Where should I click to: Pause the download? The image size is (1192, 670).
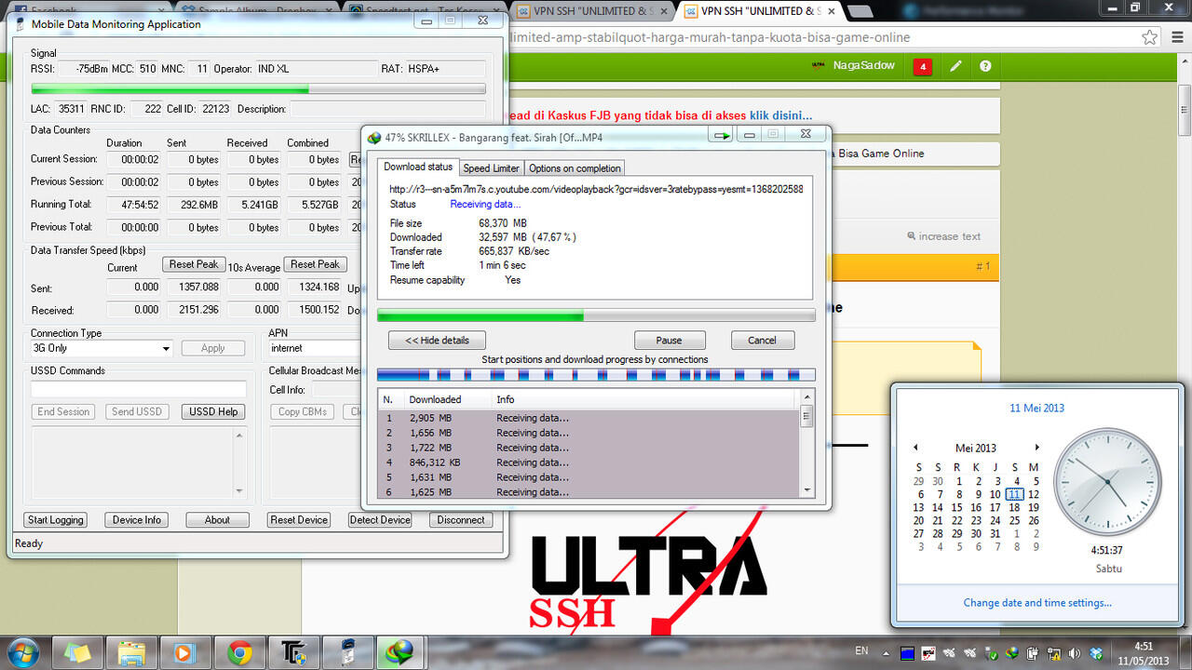[x=669, y=341]
